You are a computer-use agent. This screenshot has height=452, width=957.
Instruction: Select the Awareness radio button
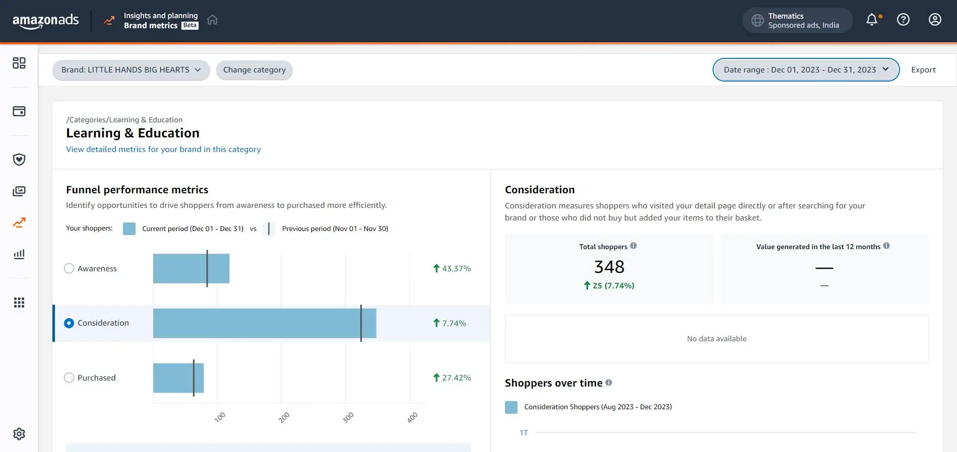pyautogui.click(x=69, y=269)
